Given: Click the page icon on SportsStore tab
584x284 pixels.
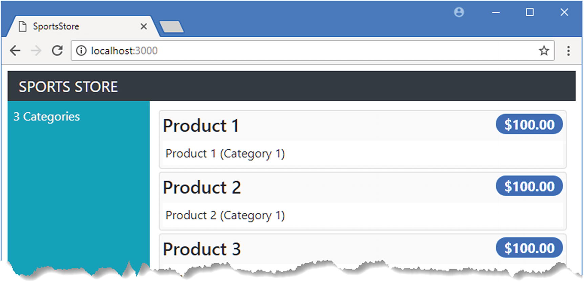Looking at the screenshot, I should (23, 26).
